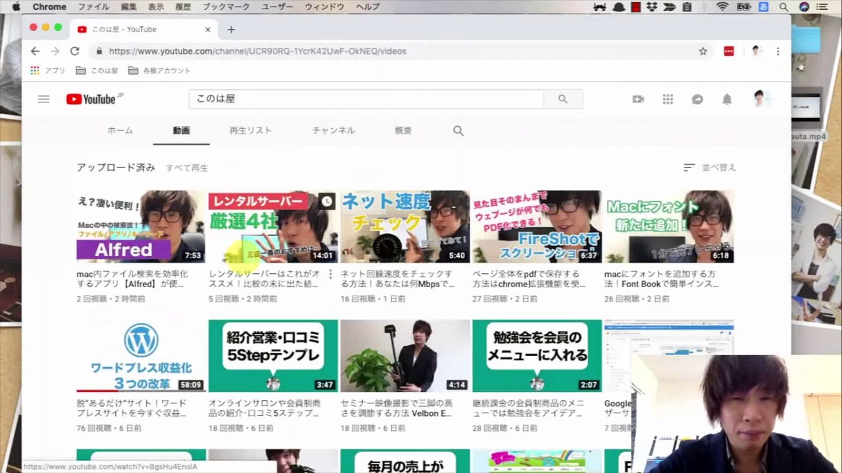Open the ブックマーク menu
The image size is (842, 473).
226,7
